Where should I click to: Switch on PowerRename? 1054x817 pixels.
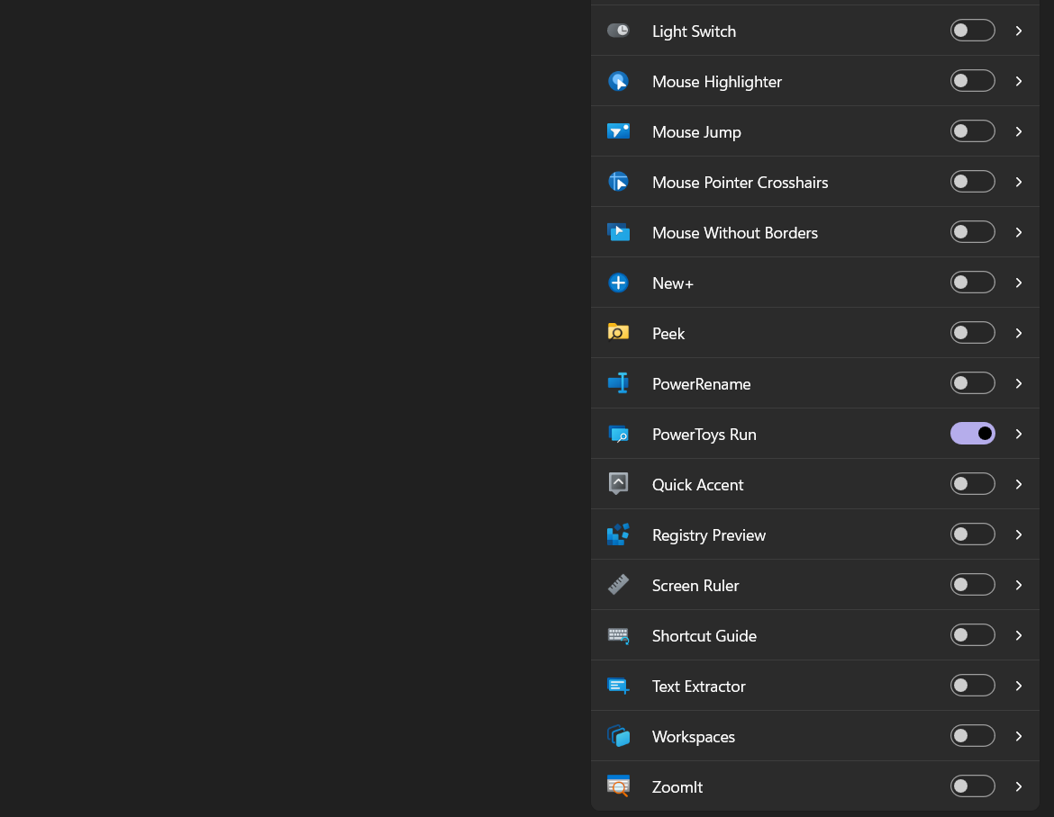tap(972, 382)
